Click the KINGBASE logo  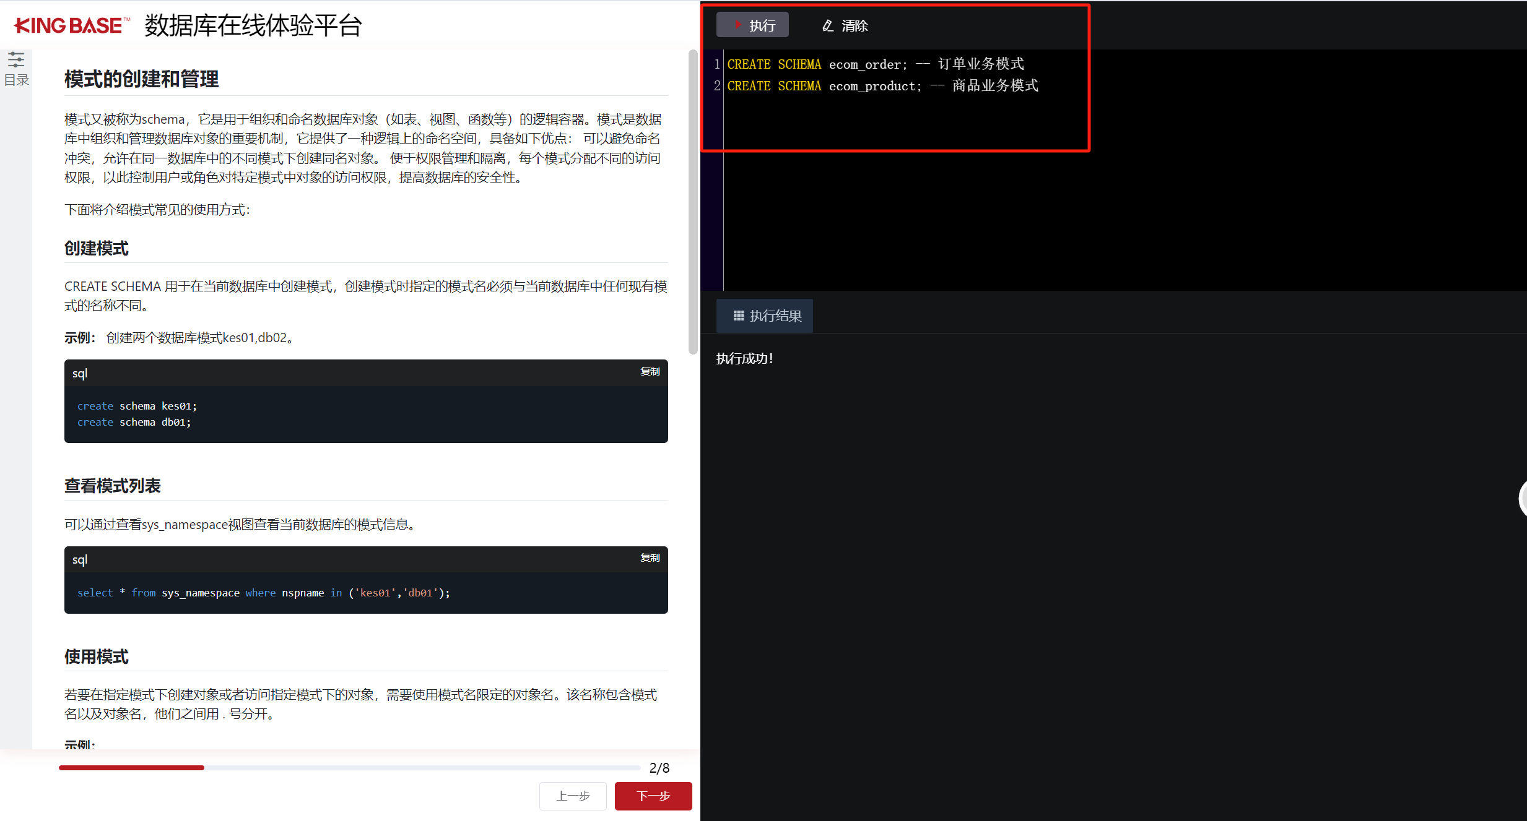point(72,25)
